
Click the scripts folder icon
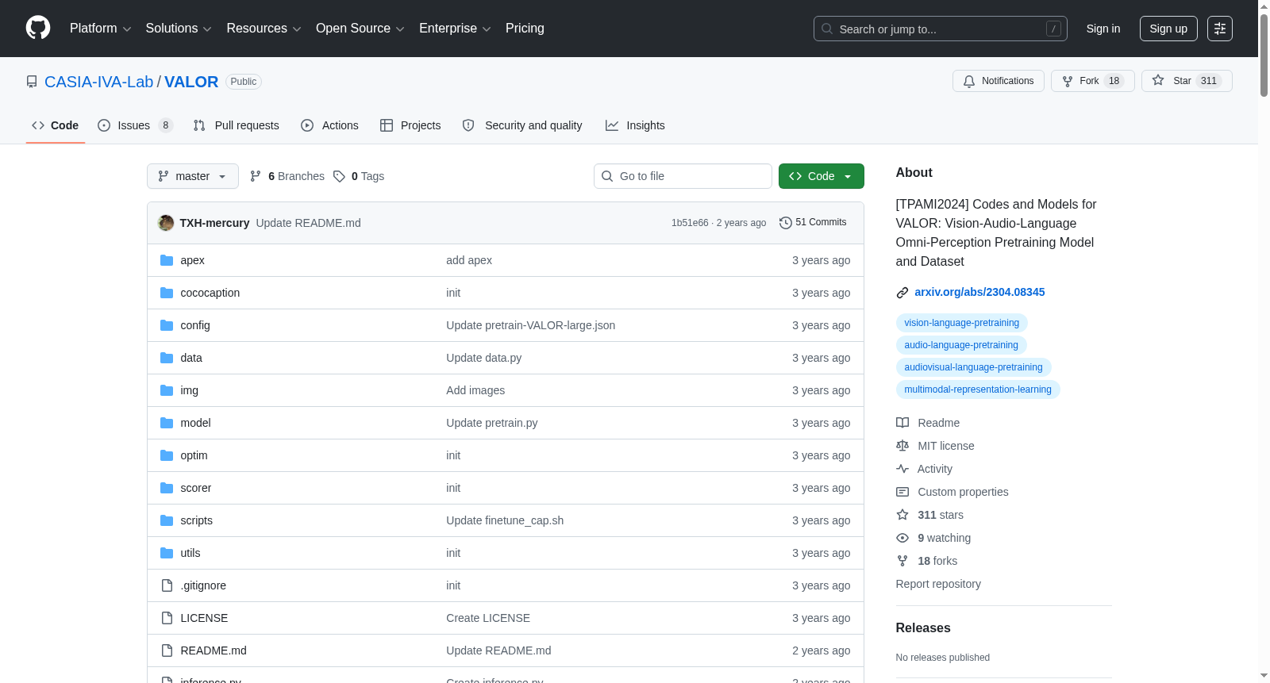point(167,520)
